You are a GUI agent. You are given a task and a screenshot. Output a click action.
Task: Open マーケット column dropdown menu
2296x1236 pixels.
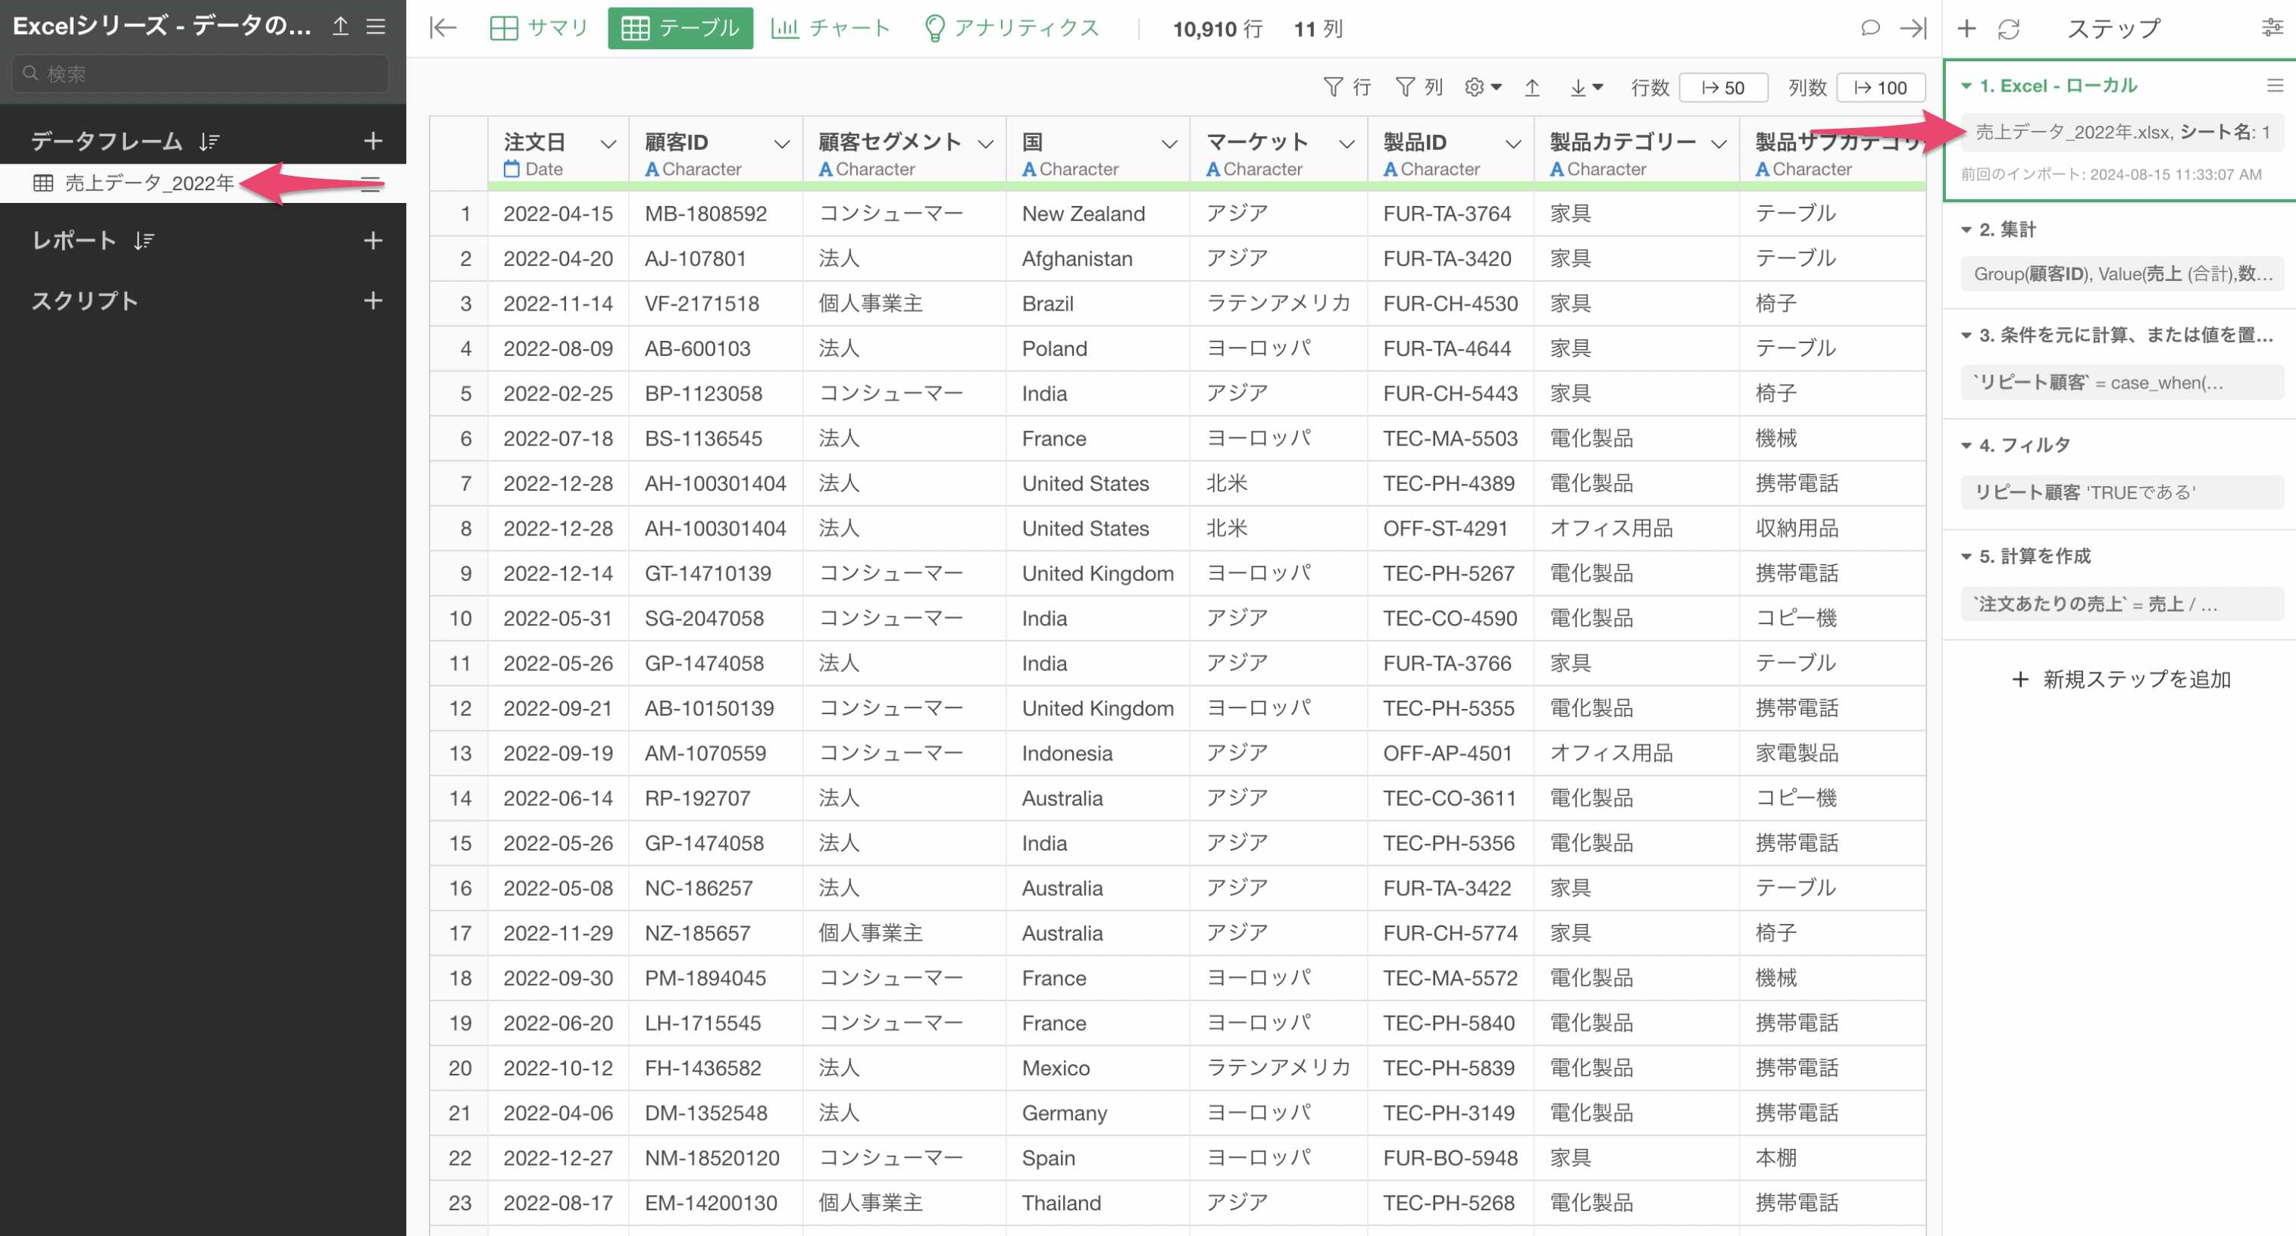1346,143
